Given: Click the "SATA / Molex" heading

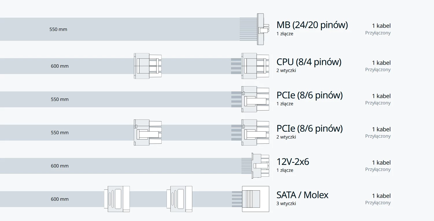Looking at the screenshot, I should tap(302, 195).
